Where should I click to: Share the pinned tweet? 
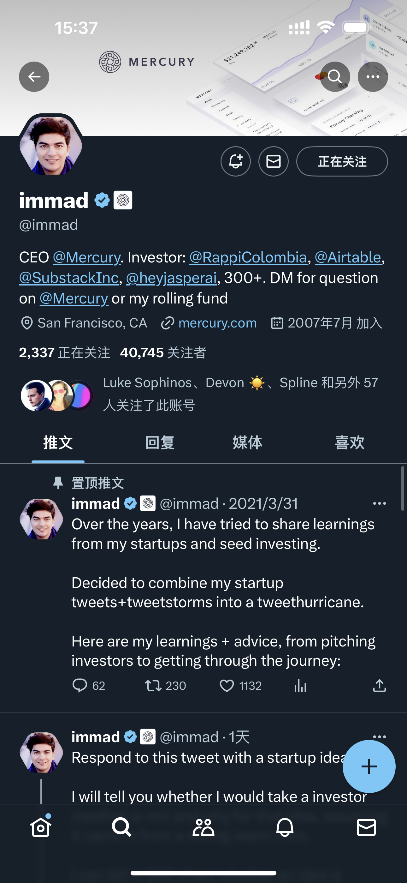click(x=379, y=686)
